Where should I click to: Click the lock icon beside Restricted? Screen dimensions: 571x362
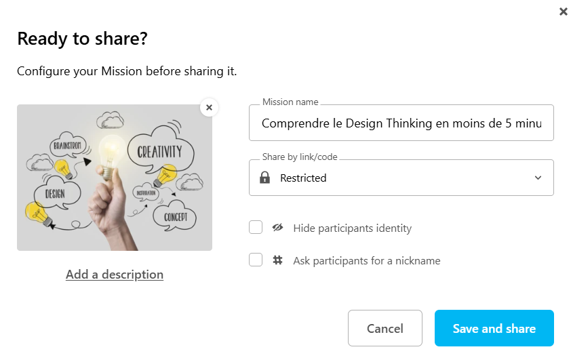tap(265, 178)
